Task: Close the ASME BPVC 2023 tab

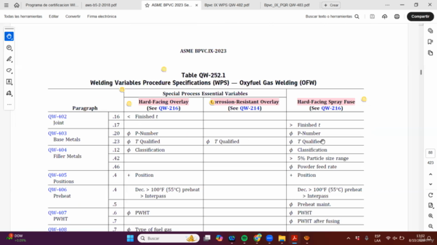Action: tap(197, 5)
